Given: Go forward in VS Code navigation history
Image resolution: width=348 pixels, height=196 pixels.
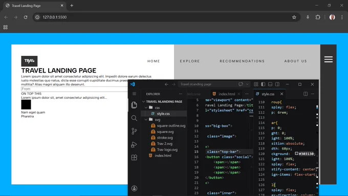Looking at the screenshot, I should coord(173,84).
